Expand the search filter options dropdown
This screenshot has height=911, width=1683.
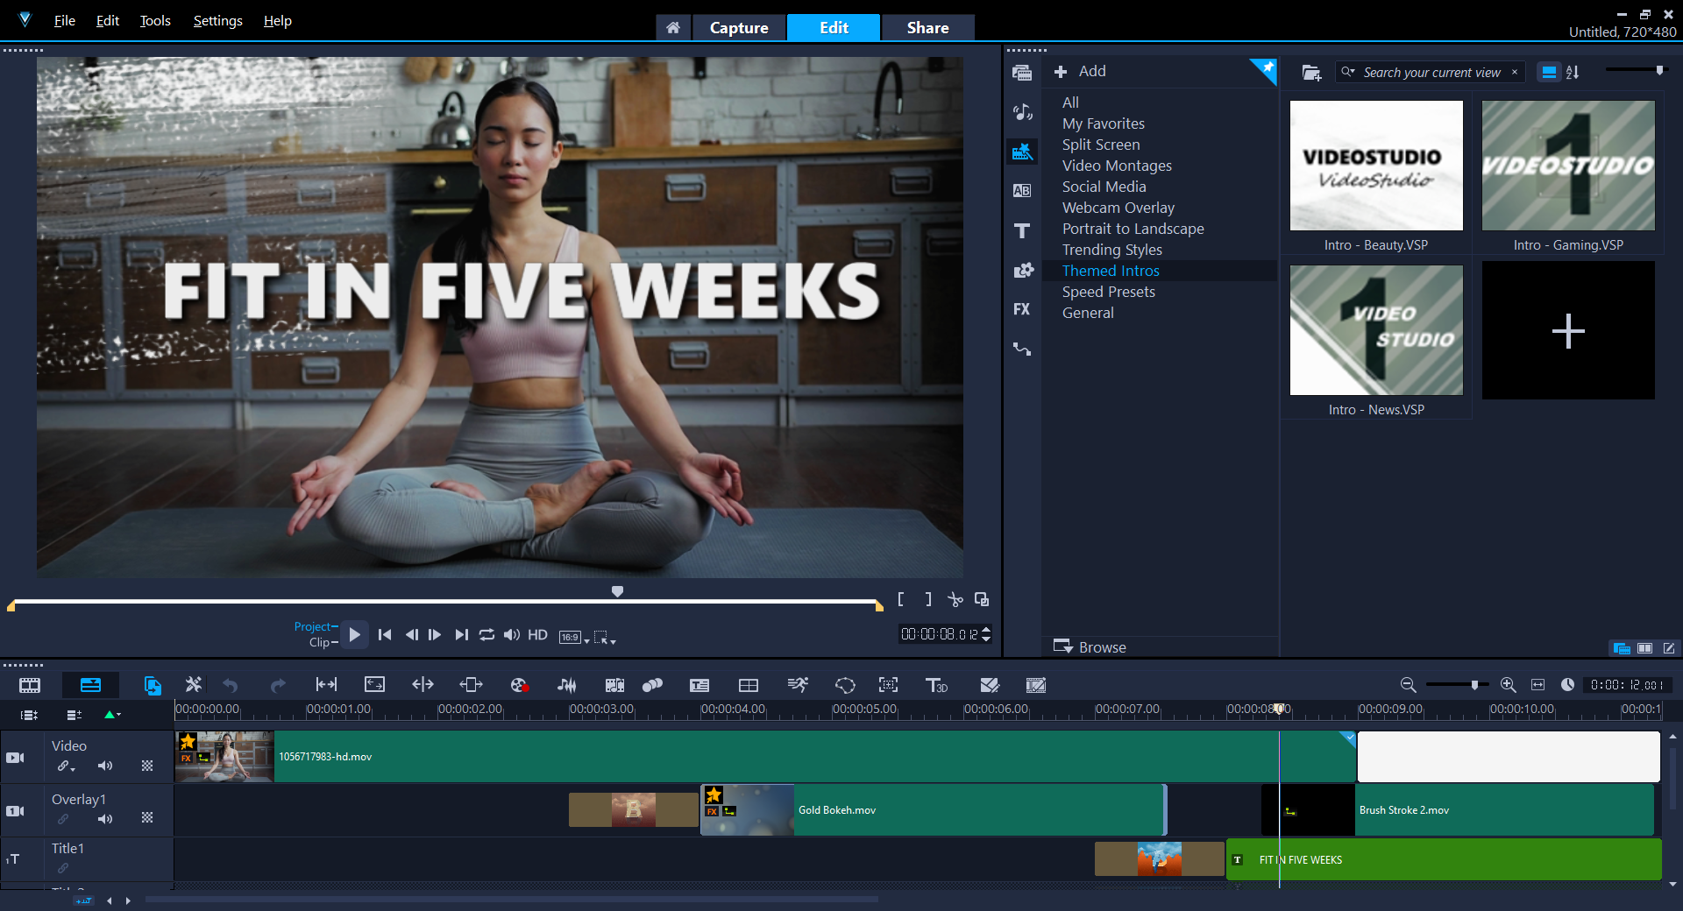click(1349, 72)
